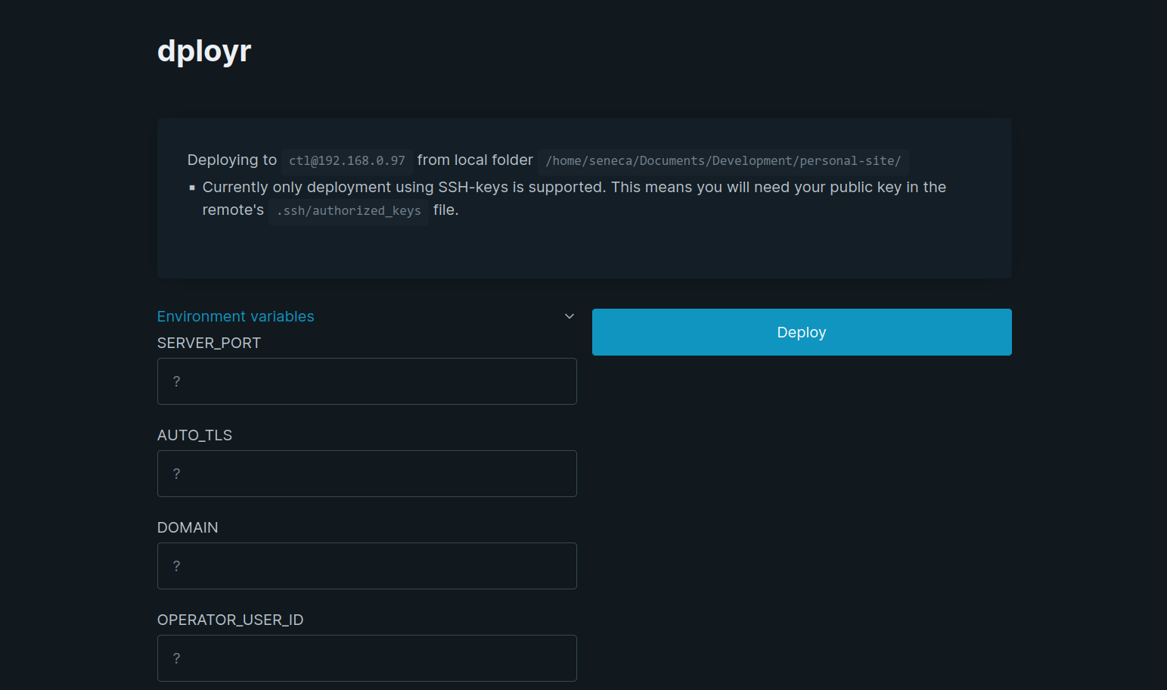Focus the AUTO_TLS input field

367,474
